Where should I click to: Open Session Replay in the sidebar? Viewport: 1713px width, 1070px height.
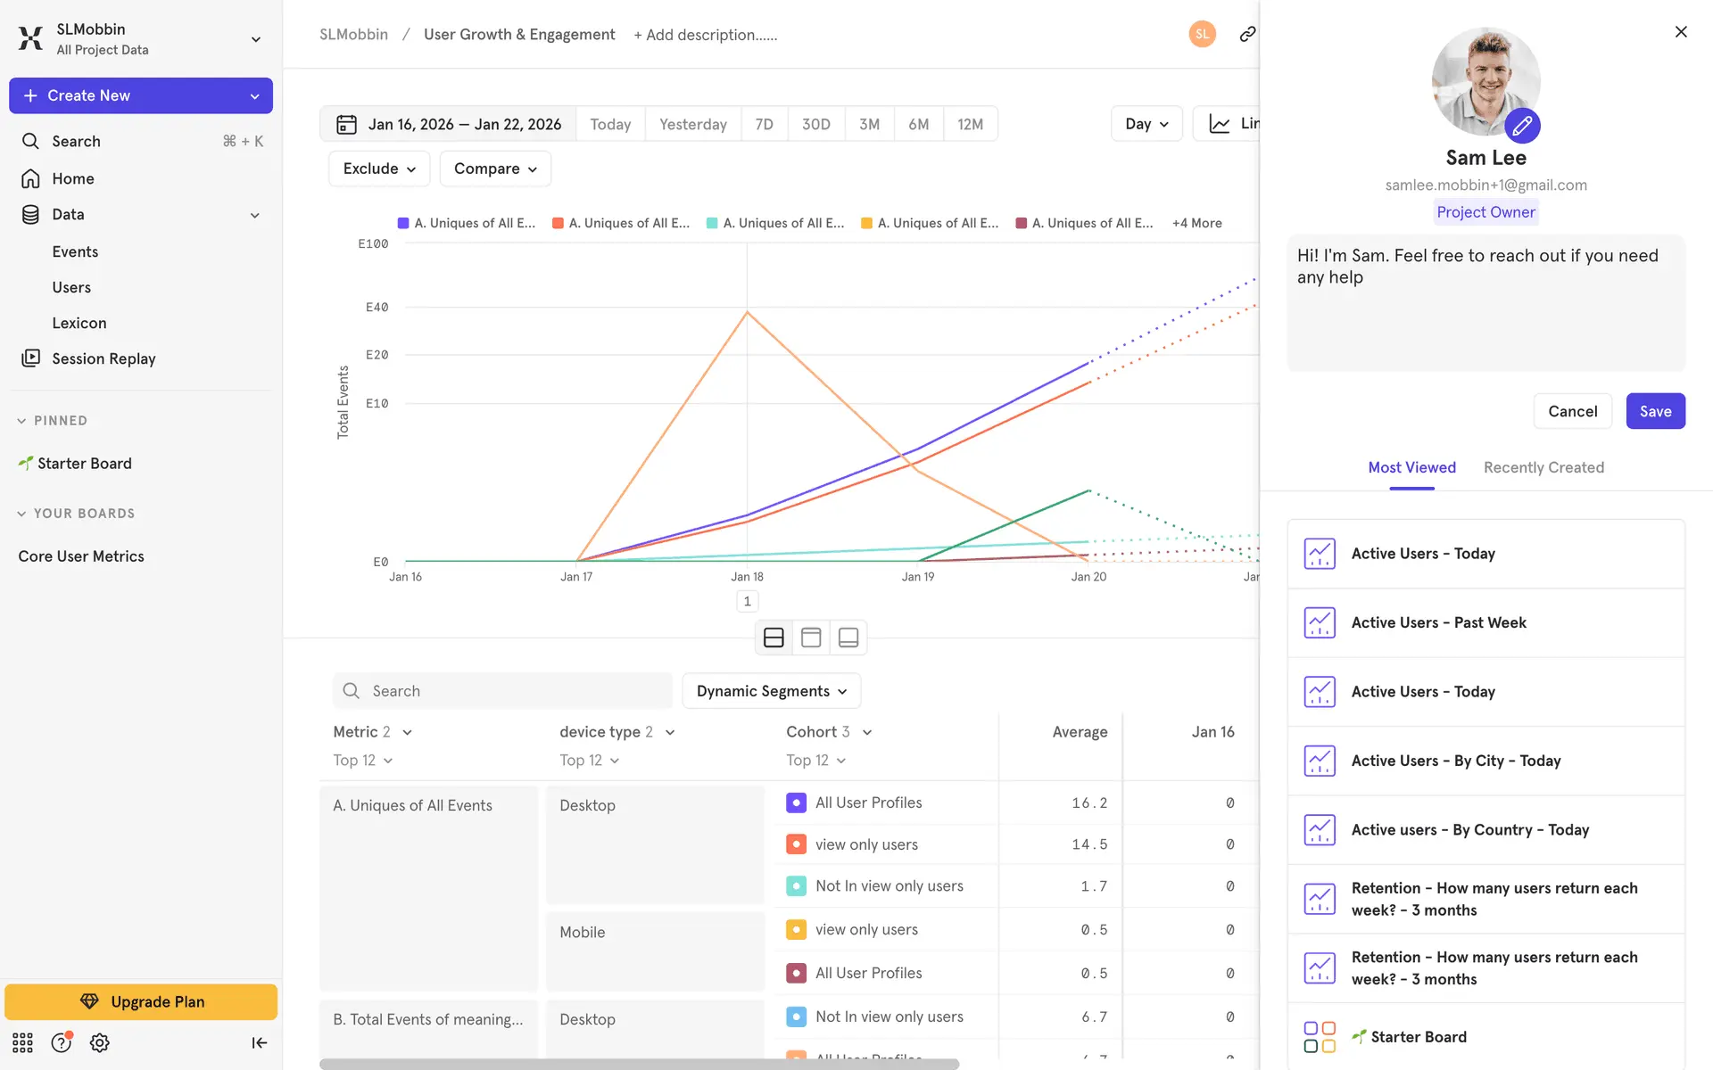click(x=103, y=358)
